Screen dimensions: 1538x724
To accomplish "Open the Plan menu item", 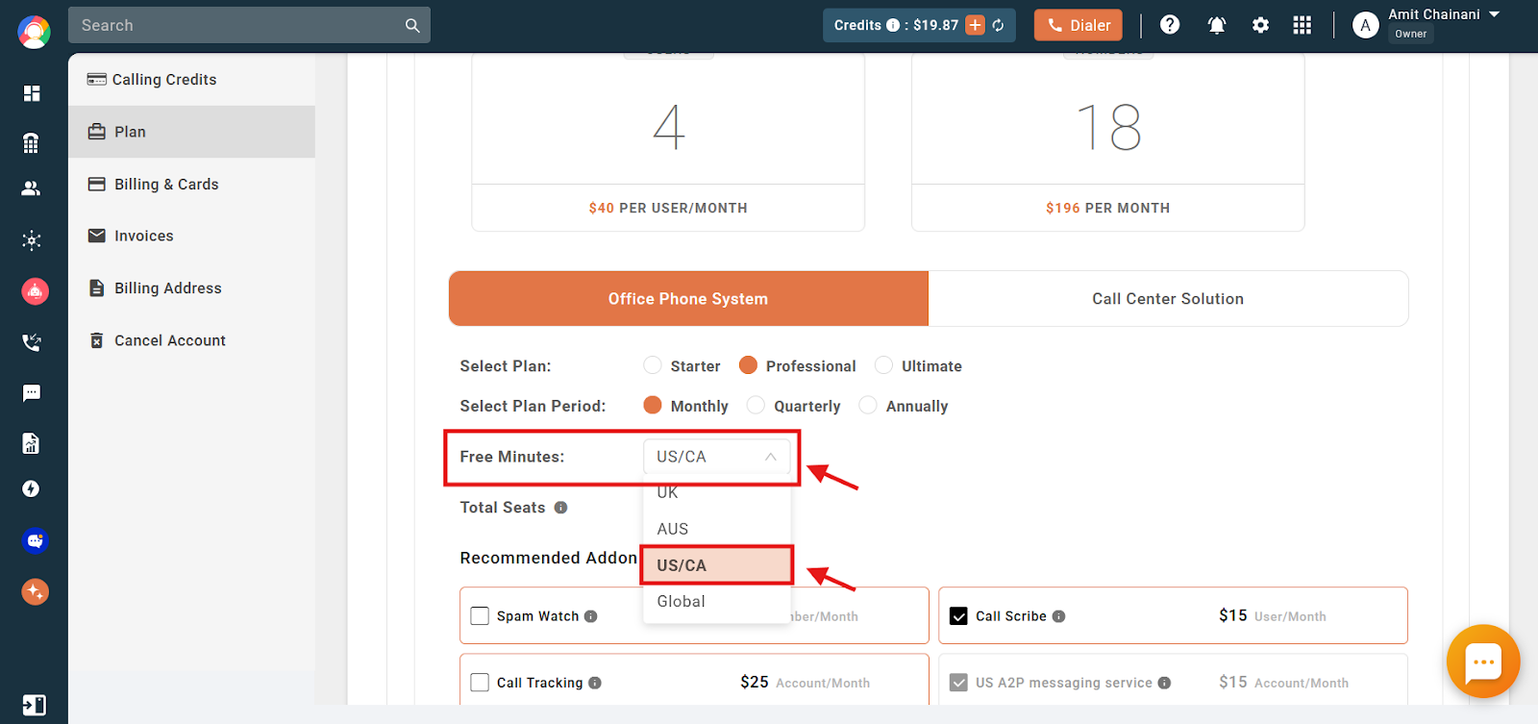I will (x=192, y=132).
